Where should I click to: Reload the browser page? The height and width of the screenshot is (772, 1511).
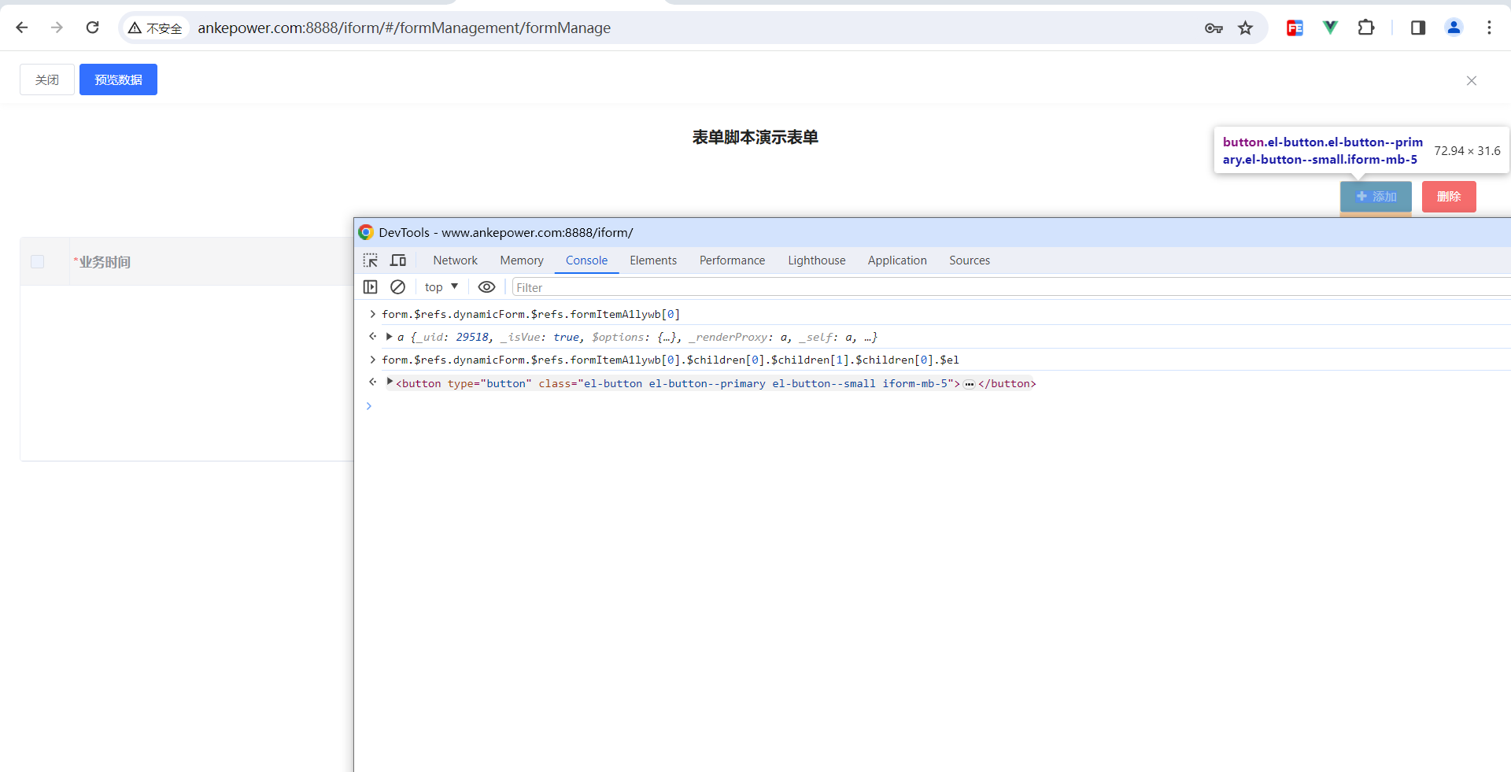pyautogui.click(x=93, y=28)
